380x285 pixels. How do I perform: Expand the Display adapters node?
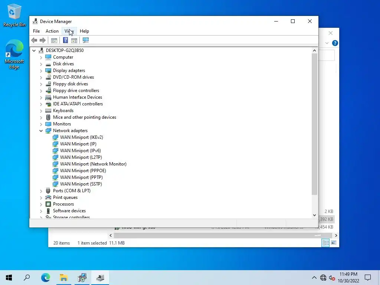41,71
